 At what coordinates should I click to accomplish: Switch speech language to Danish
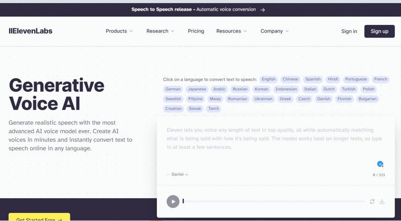[x=323, y=99]
